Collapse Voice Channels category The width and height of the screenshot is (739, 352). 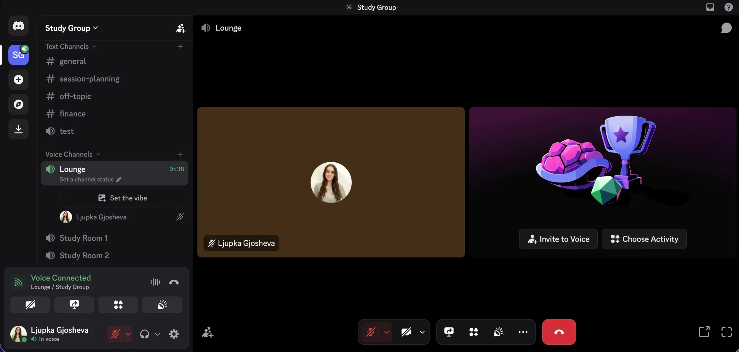click(x=72, y=154)
